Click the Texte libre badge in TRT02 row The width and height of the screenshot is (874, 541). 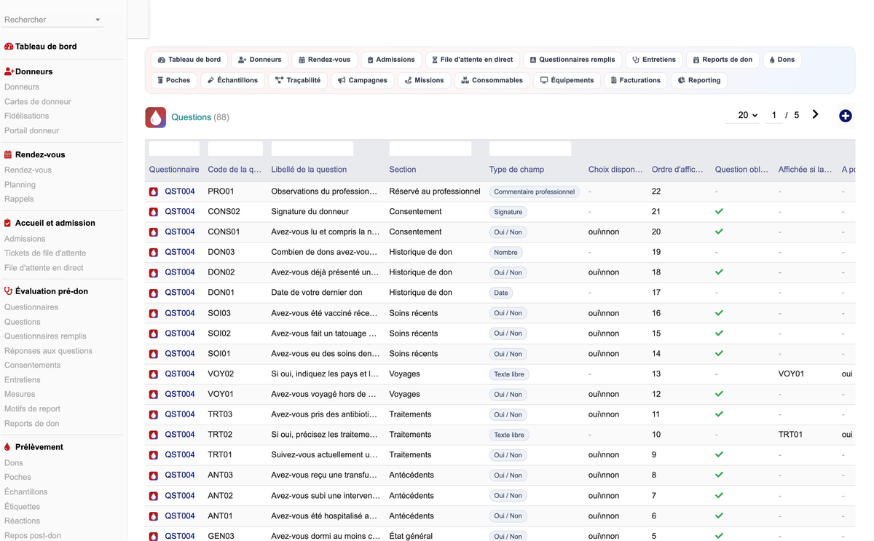click(x=509, y=435)
